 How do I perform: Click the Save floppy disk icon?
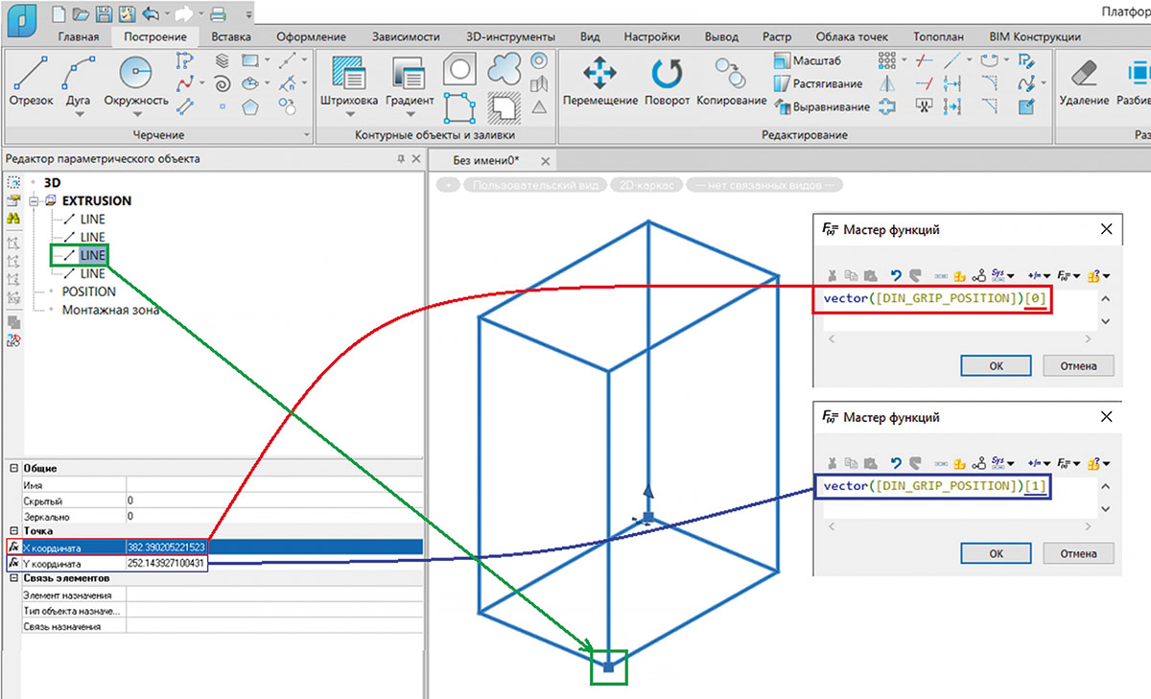[103, 14]
